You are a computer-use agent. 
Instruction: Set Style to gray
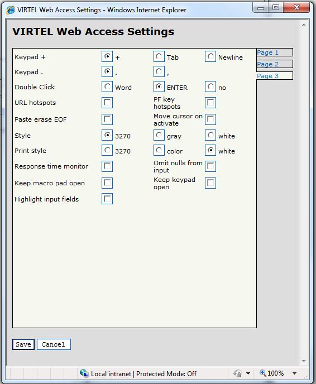(x=159, y=135)
